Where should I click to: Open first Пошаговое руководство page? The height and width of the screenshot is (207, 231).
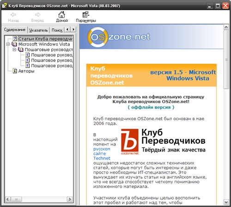52,55
